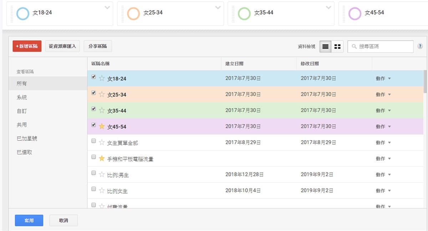Click the 女18-24 card drag handle

pyautogui.click(x=12, y=14)
